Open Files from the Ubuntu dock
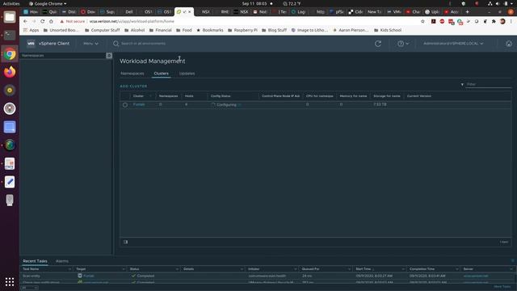 click(x=10, y=17)
